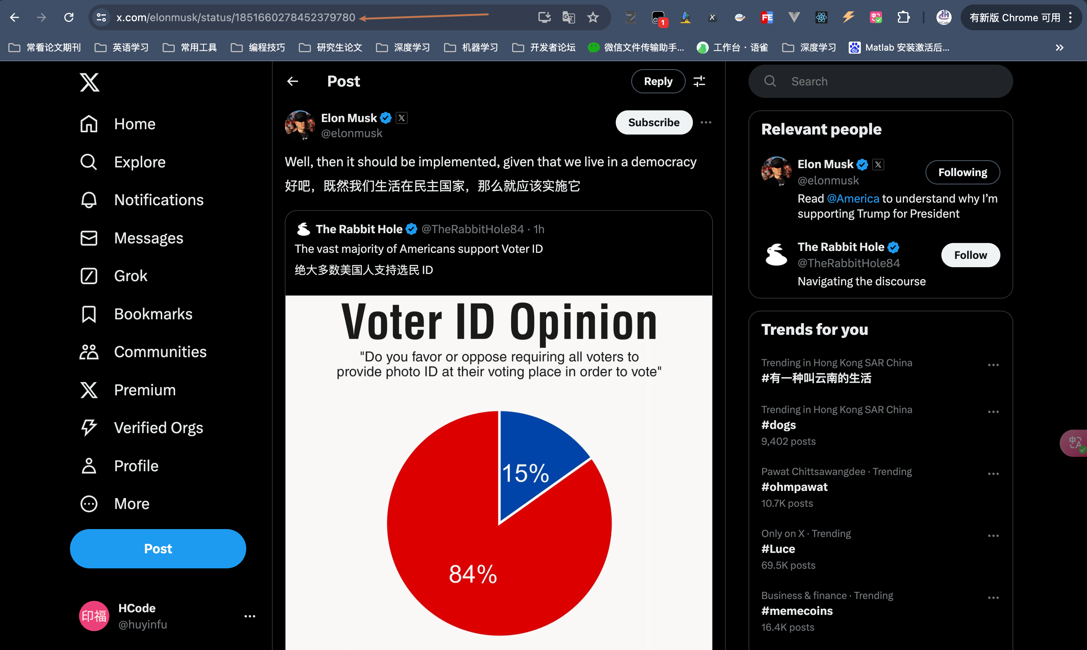Open Chrome extensions puzzle icon
The height and width of the screenshot is (650, 1087).
click(903, 17)
